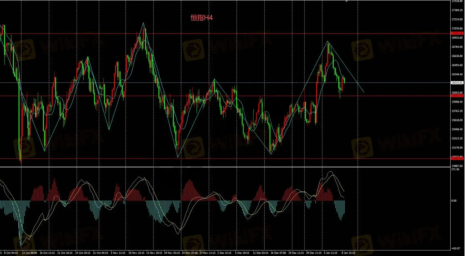Image resolution: width=465 pixels, height=256 pixels.
Task: Click price axis label 27224.00
Action: (x=457, y=19)
